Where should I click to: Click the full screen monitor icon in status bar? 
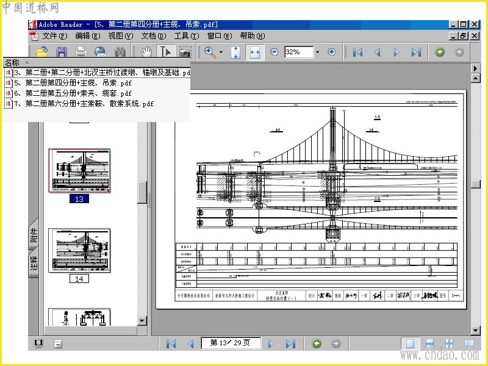[x=38, y=343]
